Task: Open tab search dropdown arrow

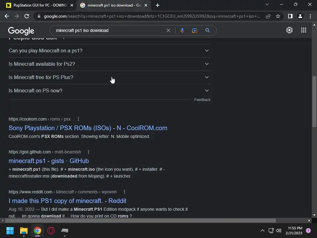Action: coord(267,4)
